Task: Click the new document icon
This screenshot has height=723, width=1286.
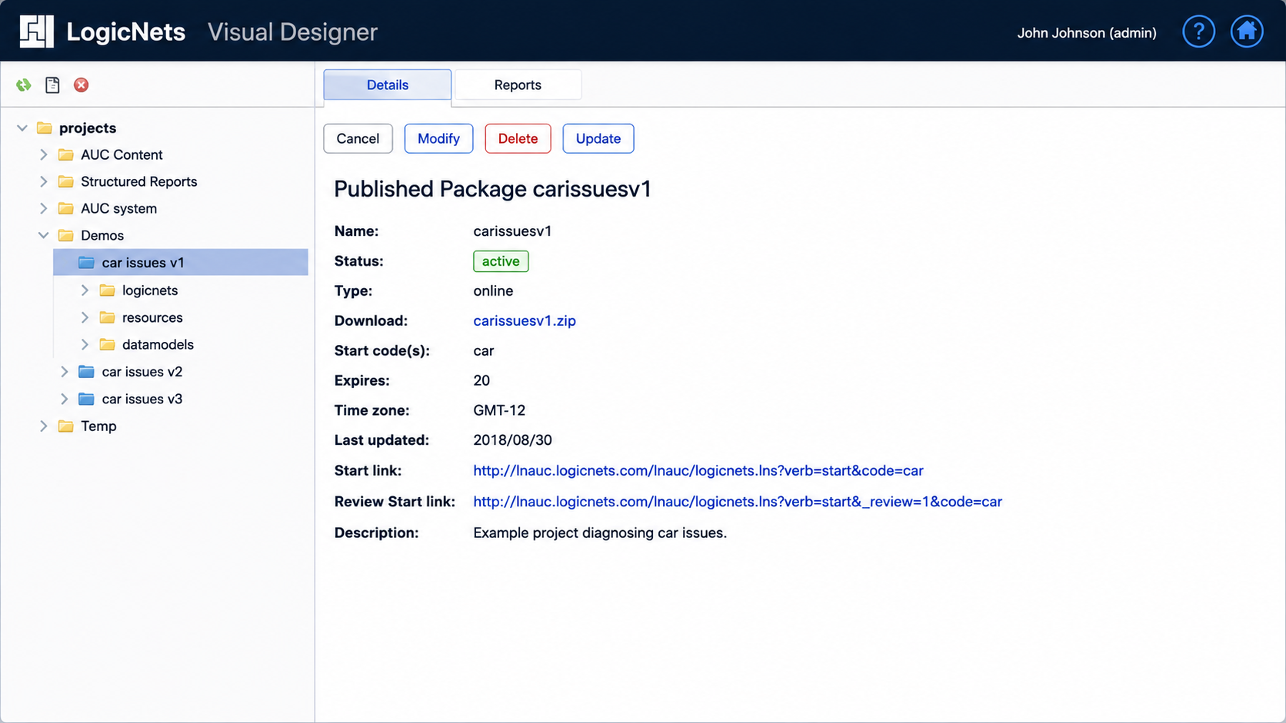Action: coord(52,85)
